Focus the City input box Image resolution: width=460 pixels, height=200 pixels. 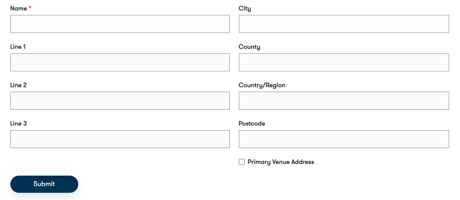click(344, 24)
